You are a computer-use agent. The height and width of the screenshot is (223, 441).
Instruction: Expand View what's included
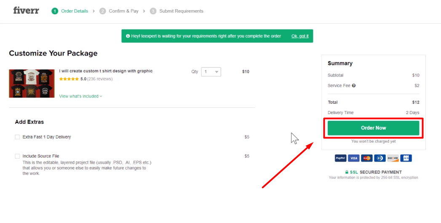pos(80,96)
